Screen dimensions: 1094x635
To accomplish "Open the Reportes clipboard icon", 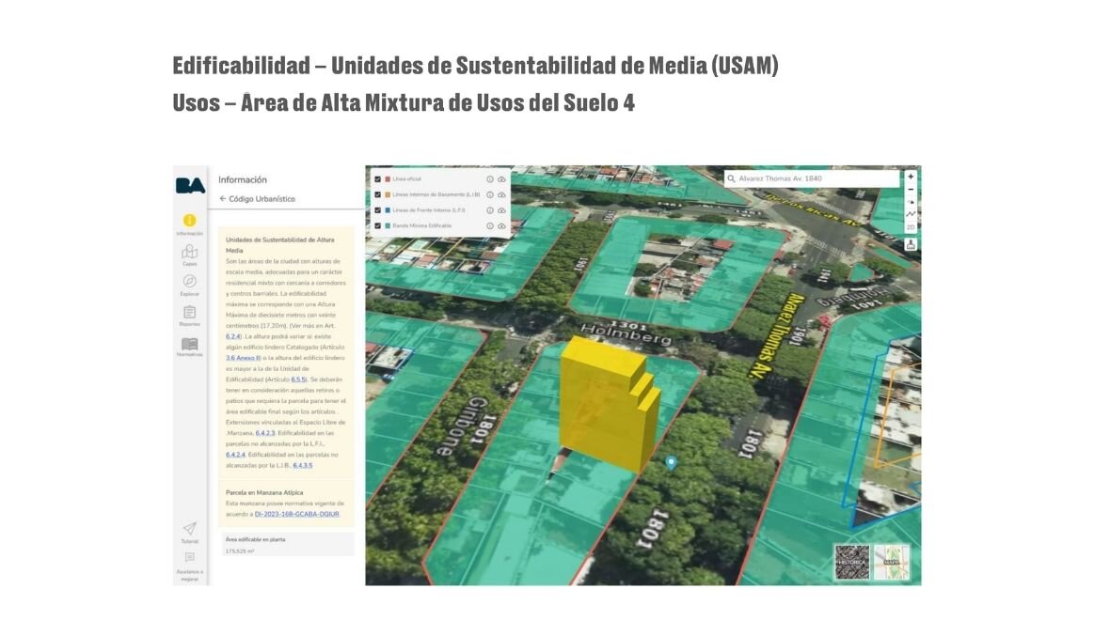I will (x=189, y=312).
